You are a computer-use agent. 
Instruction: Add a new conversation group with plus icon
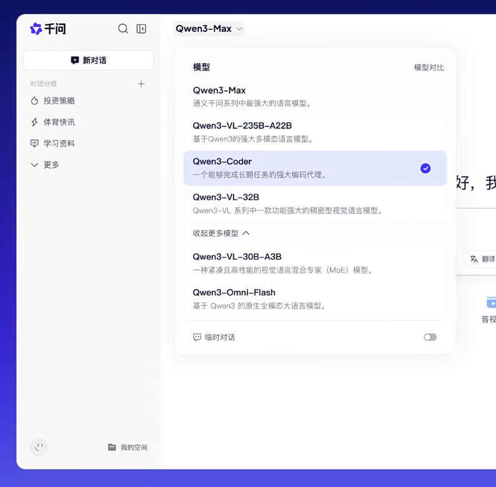coord(141,84)
